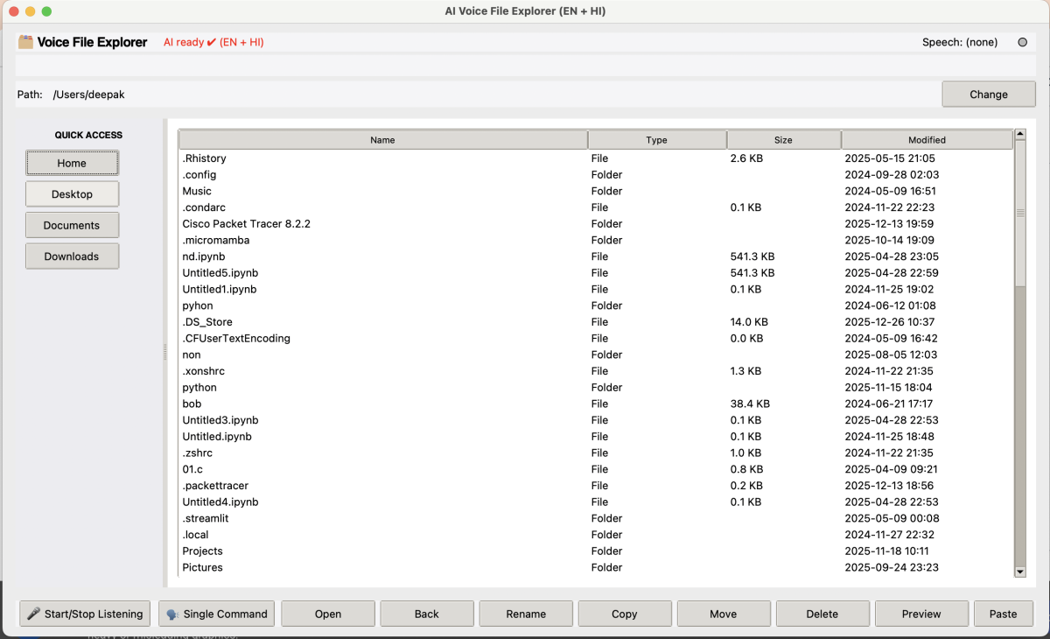Sort by the Modified column header
This screenshot has height=639, width=1050.
click(x=927, y=140)
